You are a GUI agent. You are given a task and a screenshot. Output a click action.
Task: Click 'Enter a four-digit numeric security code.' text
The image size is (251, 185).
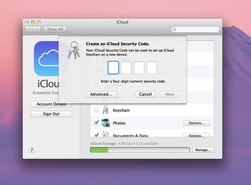click(133, 81)
